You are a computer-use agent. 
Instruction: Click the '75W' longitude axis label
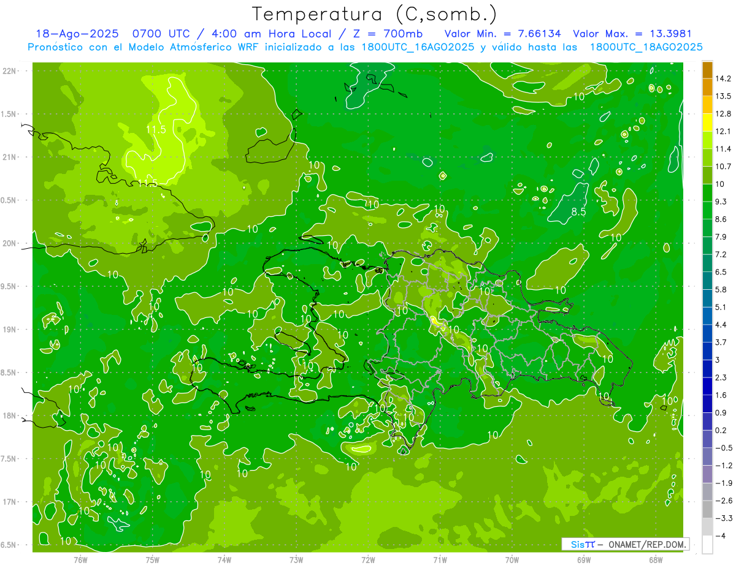[x=153, y=560]
